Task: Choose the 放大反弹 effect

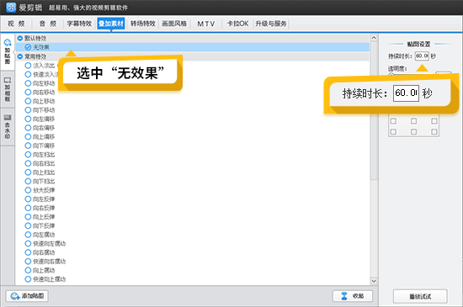Action: click(40, 190)
